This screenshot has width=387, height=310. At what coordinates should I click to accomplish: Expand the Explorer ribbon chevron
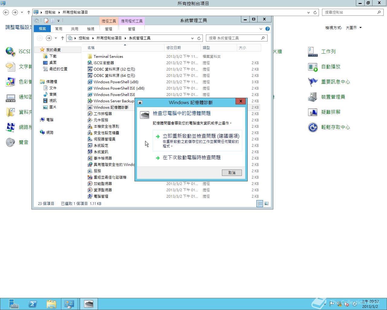(261, 29)
